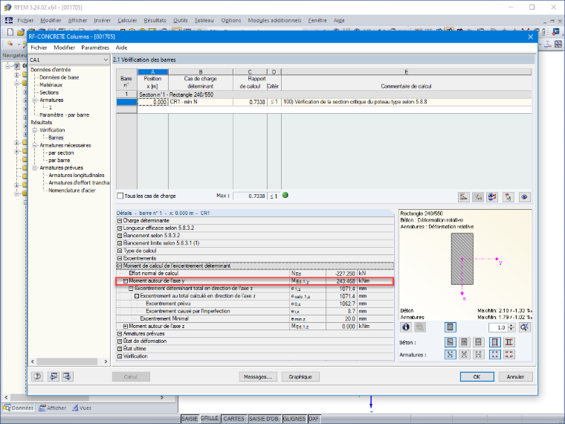The width and height of the screenshot is (565, 424).
Task: Select the third Armatures display icon
Action: click(478, 354)
